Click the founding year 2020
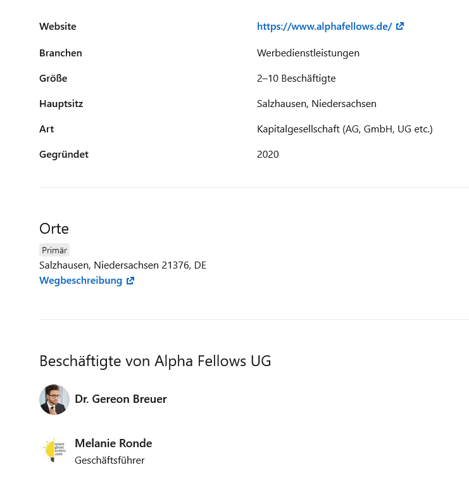 pyautogui.click(x=268, y=155)
